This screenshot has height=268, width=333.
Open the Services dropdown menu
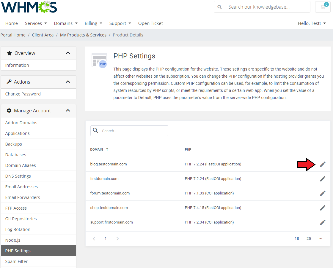coord(36,23)
